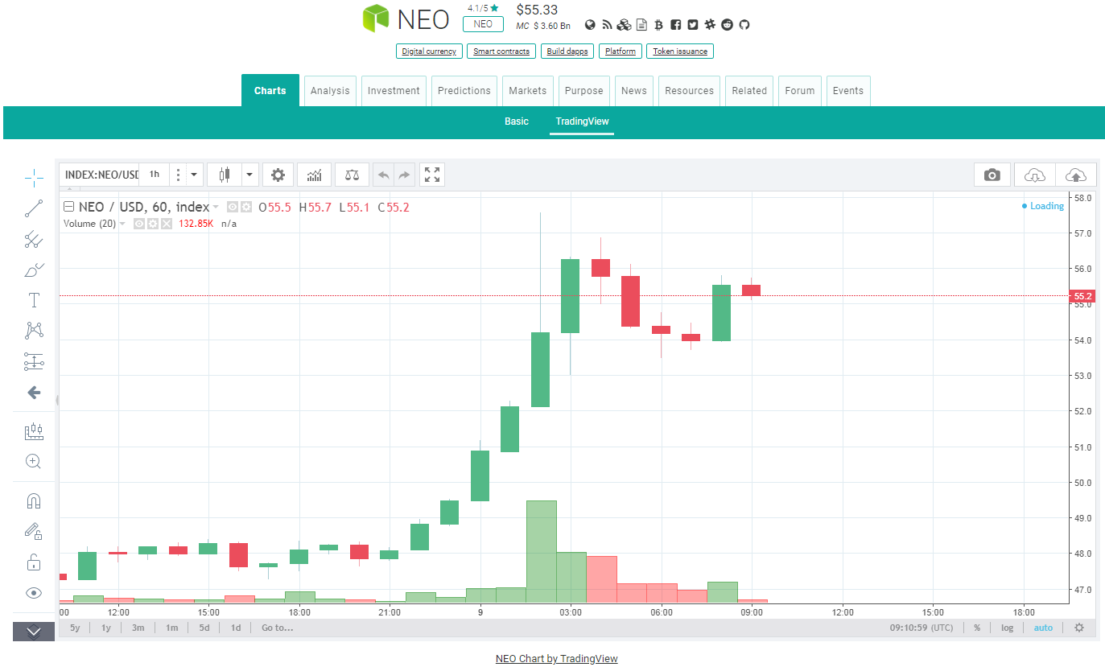Viewport: 1105px width, 667px height.
Task: Select the long position prediction tool
Action: [x=34, y=362]
